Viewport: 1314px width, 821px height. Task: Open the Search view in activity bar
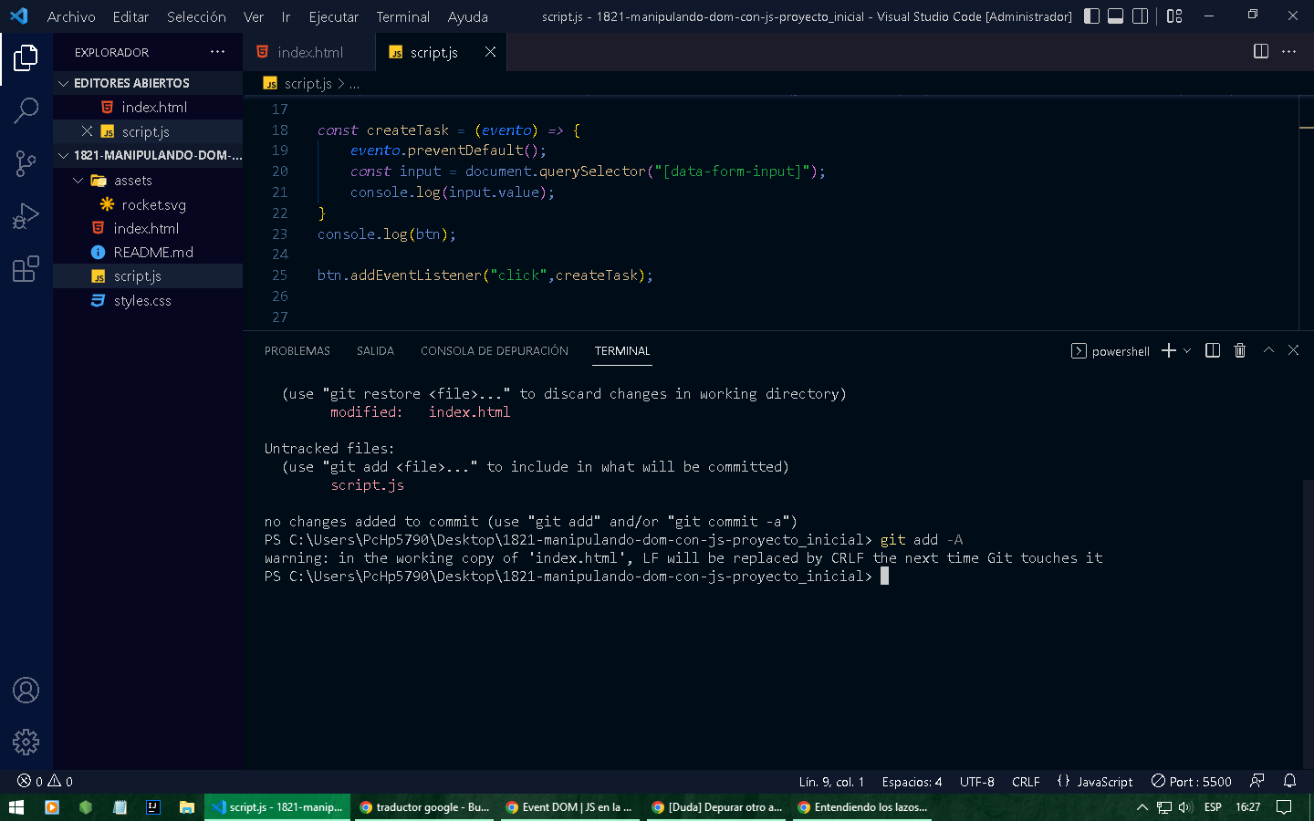point(26,110)
